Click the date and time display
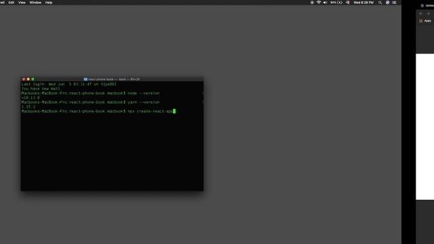This screenshot has height=244, width=434. click(x=363, y=3)
